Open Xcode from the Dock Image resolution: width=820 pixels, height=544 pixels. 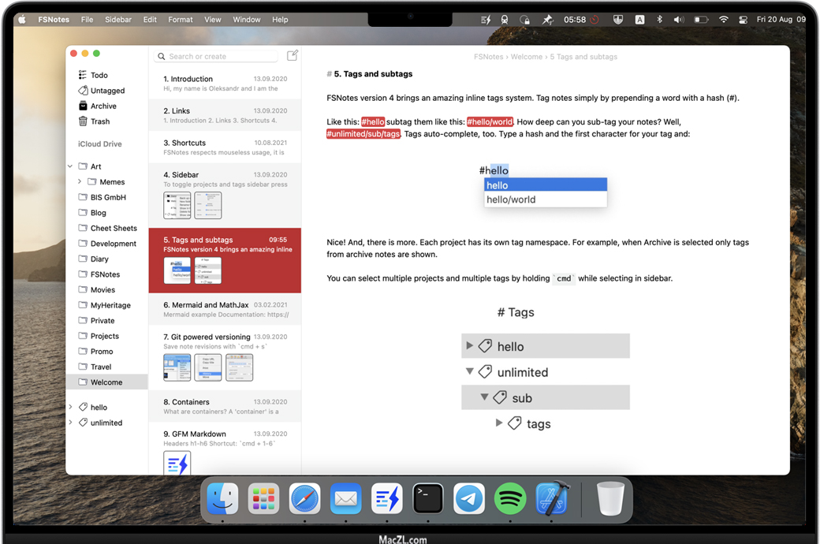click(x=552, y=498)
